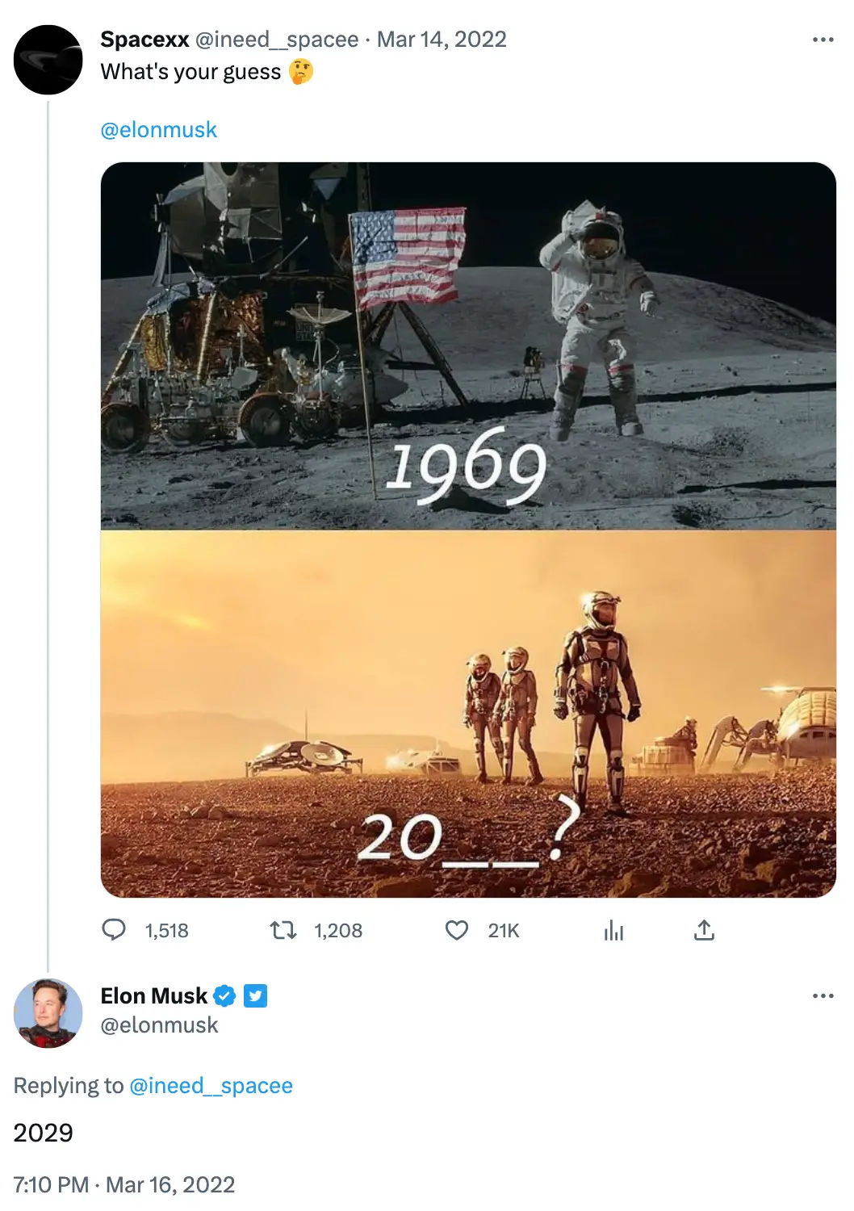Select the Twitter bird icon beside Elon Musk
Viewport: 854px width, 1211px height.
pyautogui.click(x=257, y=995)
